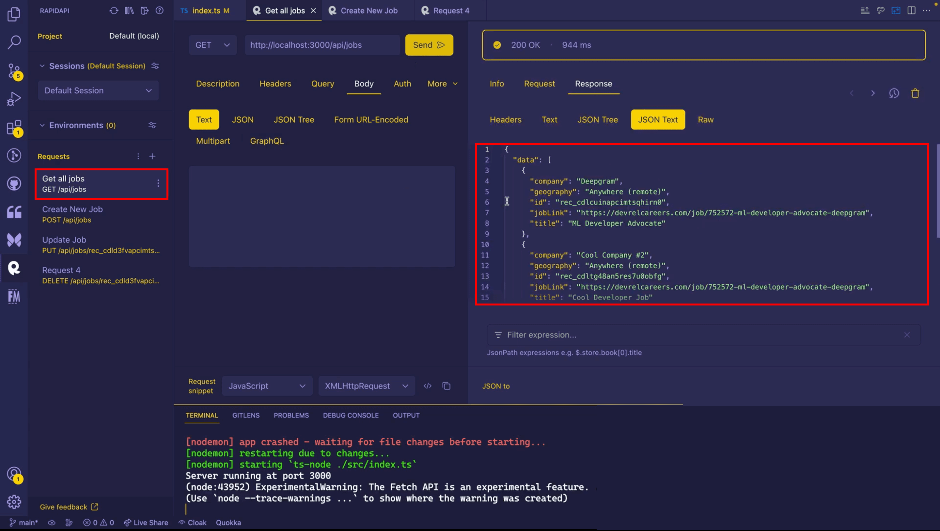Open the Search view in activity bar

coord(14,42)
